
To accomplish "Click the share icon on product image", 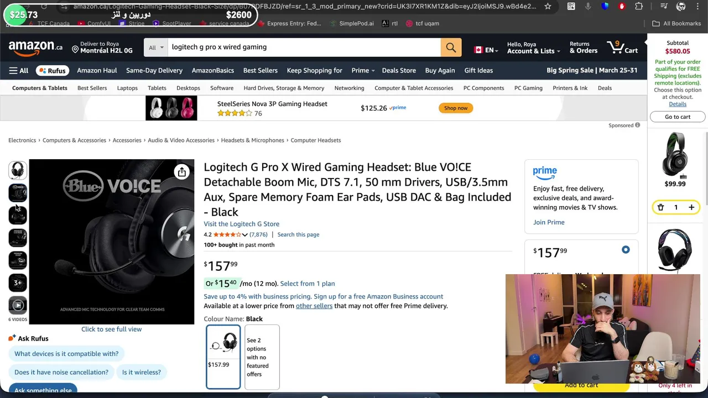I will pos(182,172).
